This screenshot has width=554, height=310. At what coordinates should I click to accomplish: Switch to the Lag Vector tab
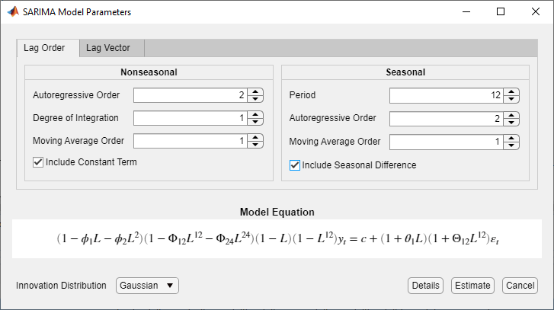pos(107,48)
